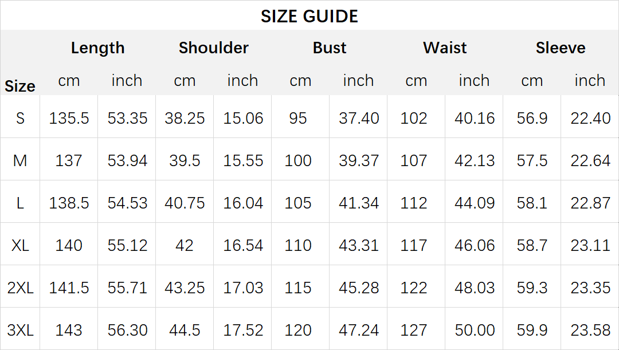Select the Length column header

[97, 48]
